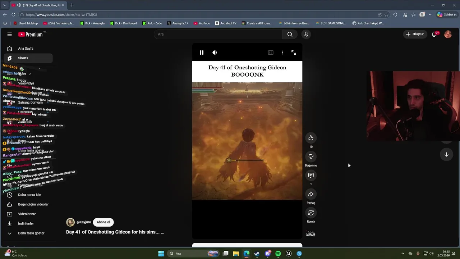Open a new browser tab
This screenshot has height=259, width=460.
pos(72,5)
